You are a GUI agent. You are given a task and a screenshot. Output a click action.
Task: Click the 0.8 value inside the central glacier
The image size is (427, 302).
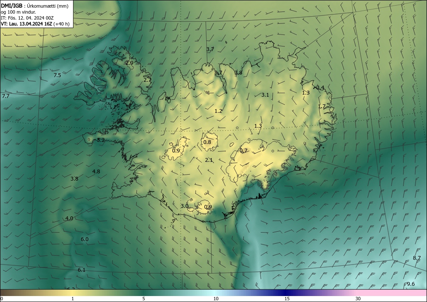point(207,142)
